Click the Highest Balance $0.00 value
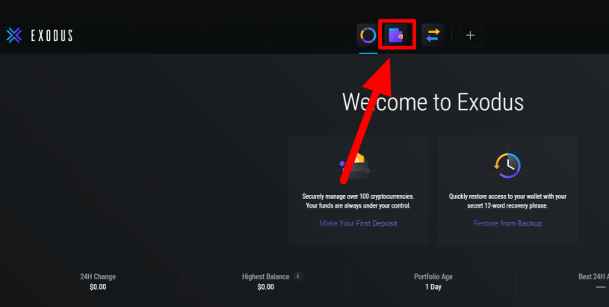This screenshot has width=609, height=307. click(x=266, y=287)
